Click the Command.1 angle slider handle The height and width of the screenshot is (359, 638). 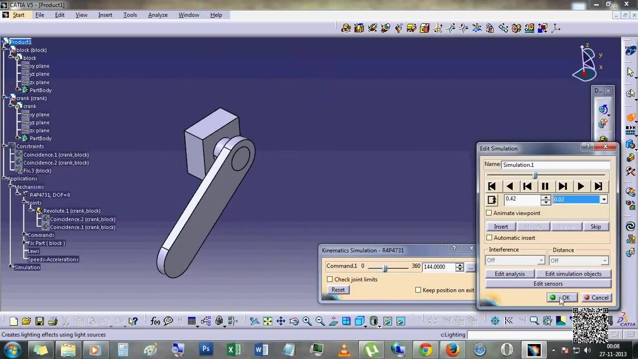coord(385,268)
